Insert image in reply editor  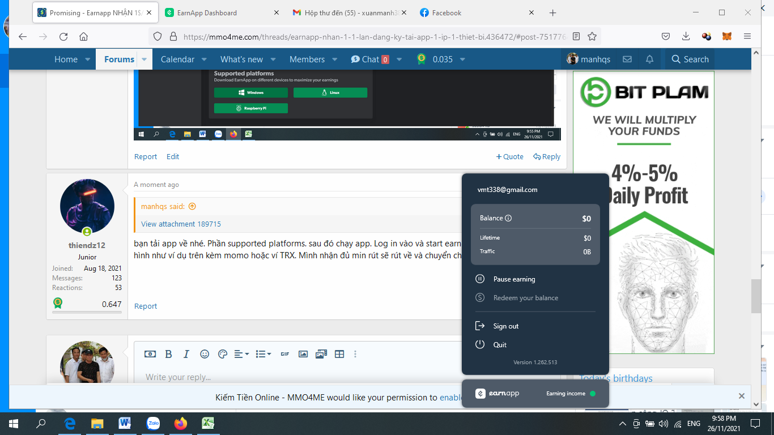pyautogui.click(x=303, y=354)
